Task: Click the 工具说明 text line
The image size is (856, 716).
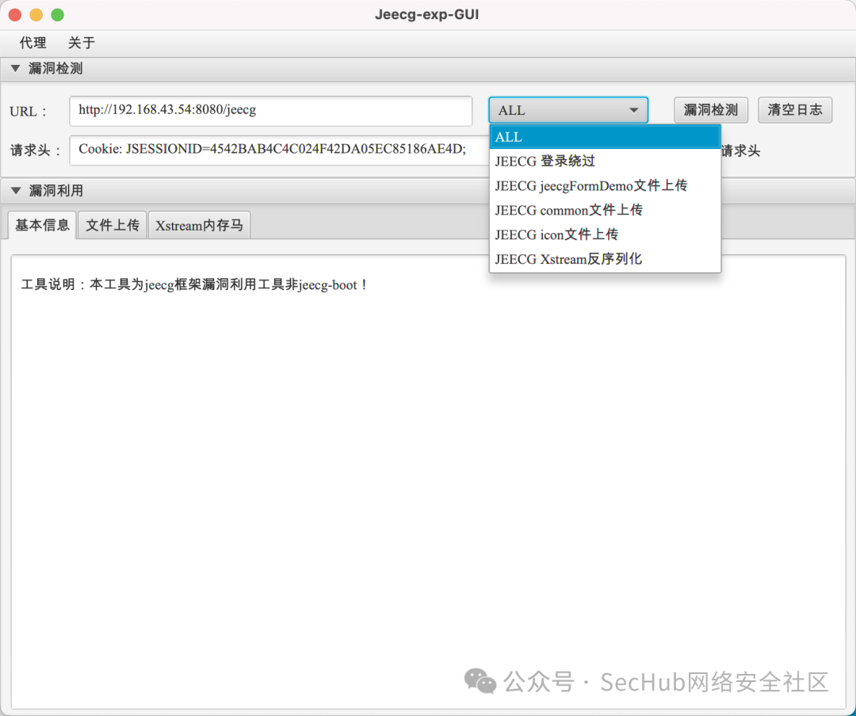Action: (194, 285)
